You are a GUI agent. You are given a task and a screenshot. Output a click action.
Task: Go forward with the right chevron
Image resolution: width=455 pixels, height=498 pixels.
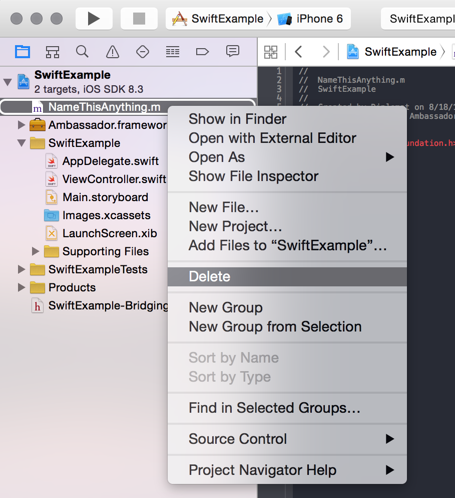click(x=326, y=52)
